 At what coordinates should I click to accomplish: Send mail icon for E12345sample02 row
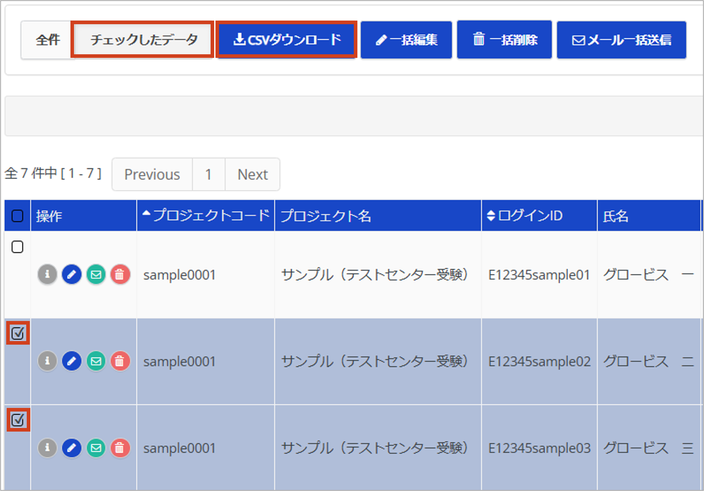[96, 361]
